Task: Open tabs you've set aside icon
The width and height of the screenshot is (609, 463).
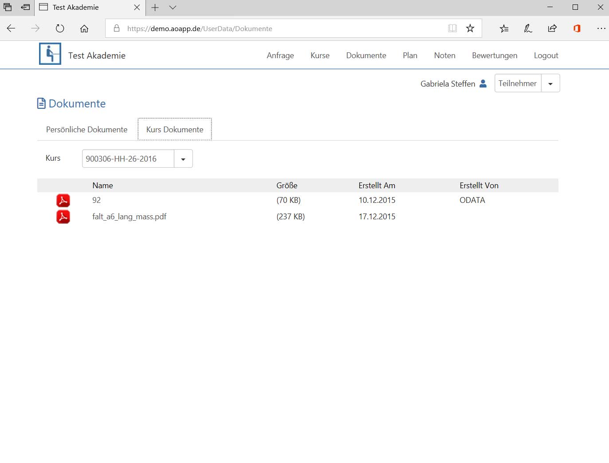Action: (x=8, y=8)
